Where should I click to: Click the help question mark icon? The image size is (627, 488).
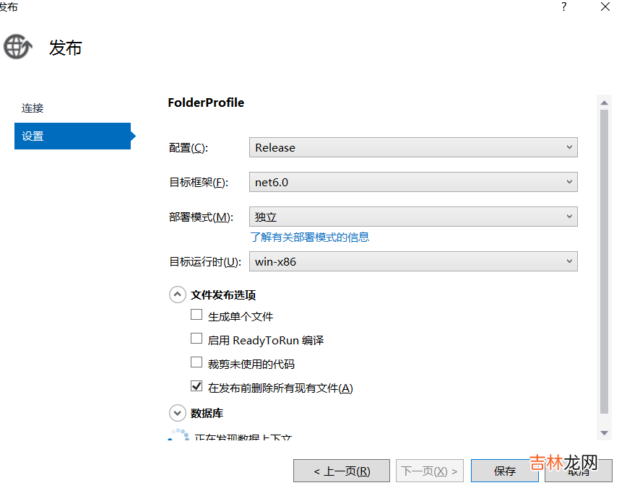[x=563, y=6]
